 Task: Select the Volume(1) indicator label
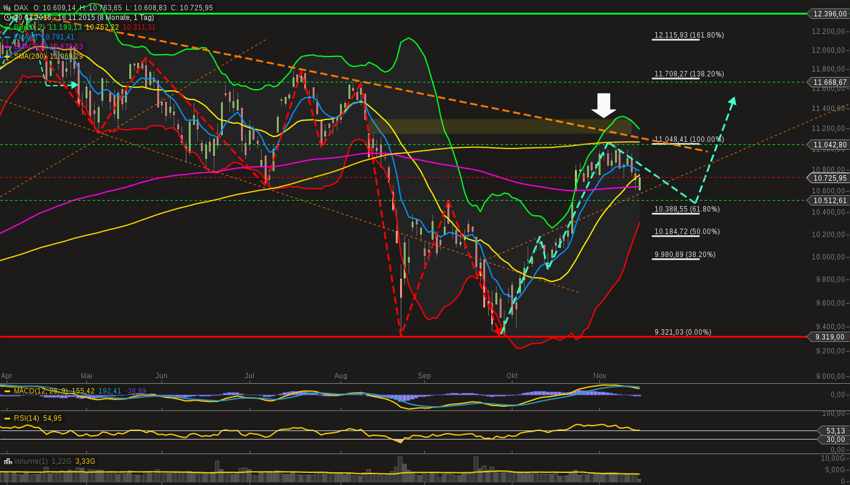(30, 461)
